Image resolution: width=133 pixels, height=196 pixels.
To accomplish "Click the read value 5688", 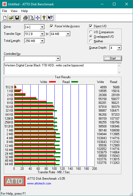I will click(x=116, y=87).
